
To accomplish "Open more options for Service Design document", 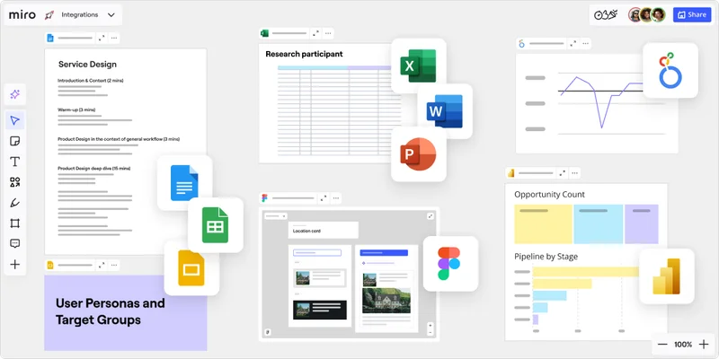I will [114, 38].
